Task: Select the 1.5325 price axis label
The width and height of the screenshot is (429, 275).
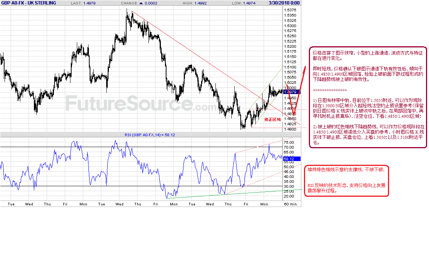Action: pos(290,20)
